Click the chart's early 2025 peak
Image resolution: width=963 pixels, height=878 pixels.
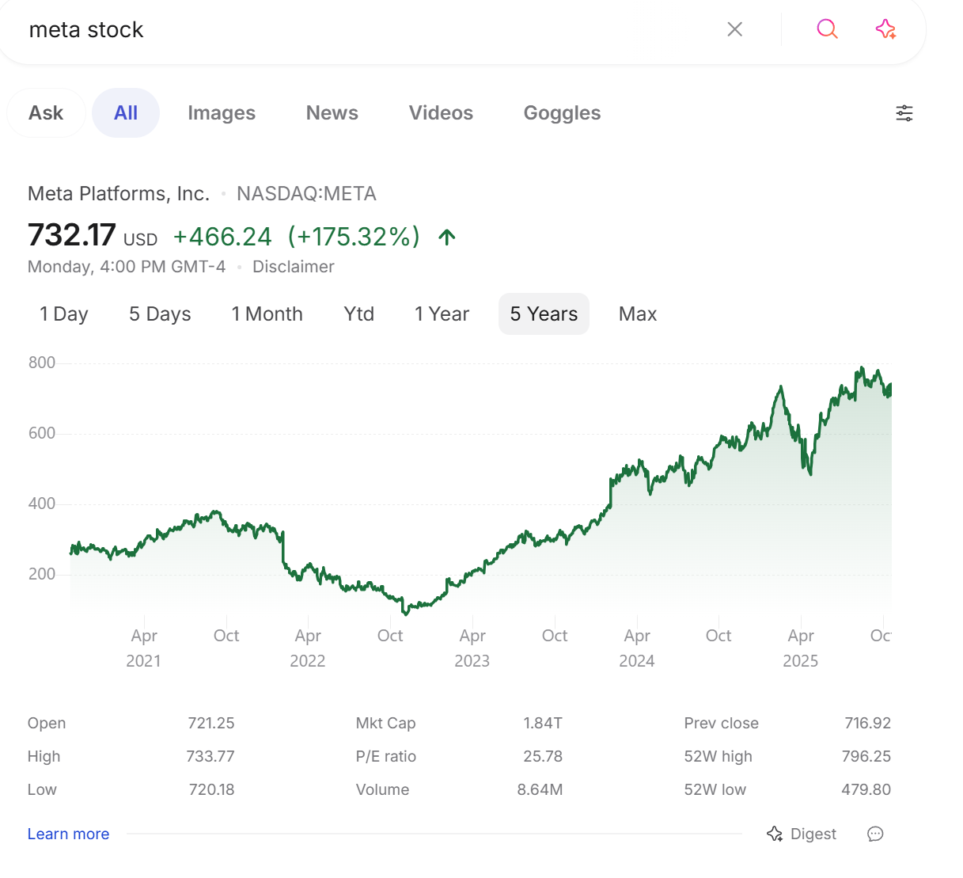click(x=781, y=387)
